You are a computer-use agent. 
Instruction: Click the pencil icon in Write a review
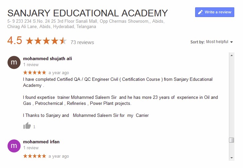pos(200,12)
